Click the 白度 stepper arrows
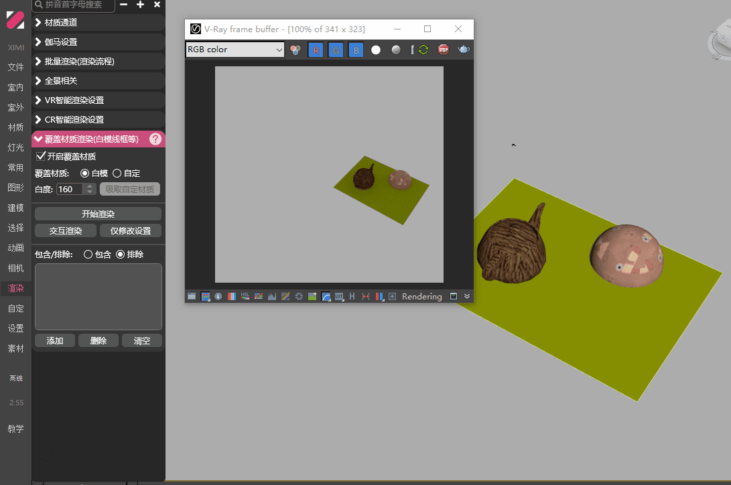The width and height of the screenshot is (731, 485). pos(90,189)
